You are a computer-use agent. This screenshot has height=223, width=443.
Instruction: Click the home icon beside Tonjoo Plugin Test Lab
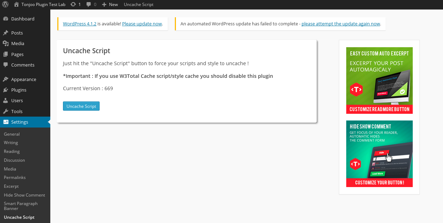(16, 5)
